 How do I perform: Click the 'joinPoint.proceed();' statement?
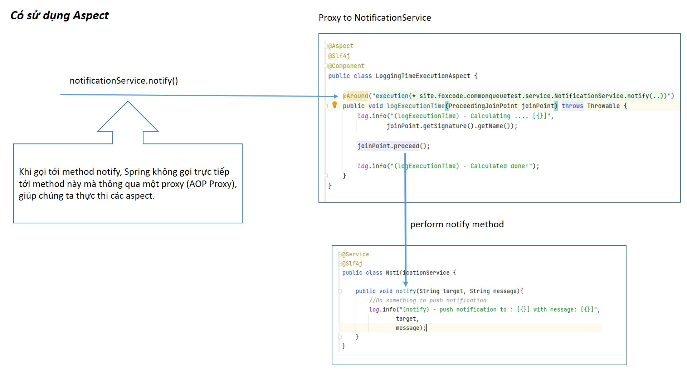[394, 146]
